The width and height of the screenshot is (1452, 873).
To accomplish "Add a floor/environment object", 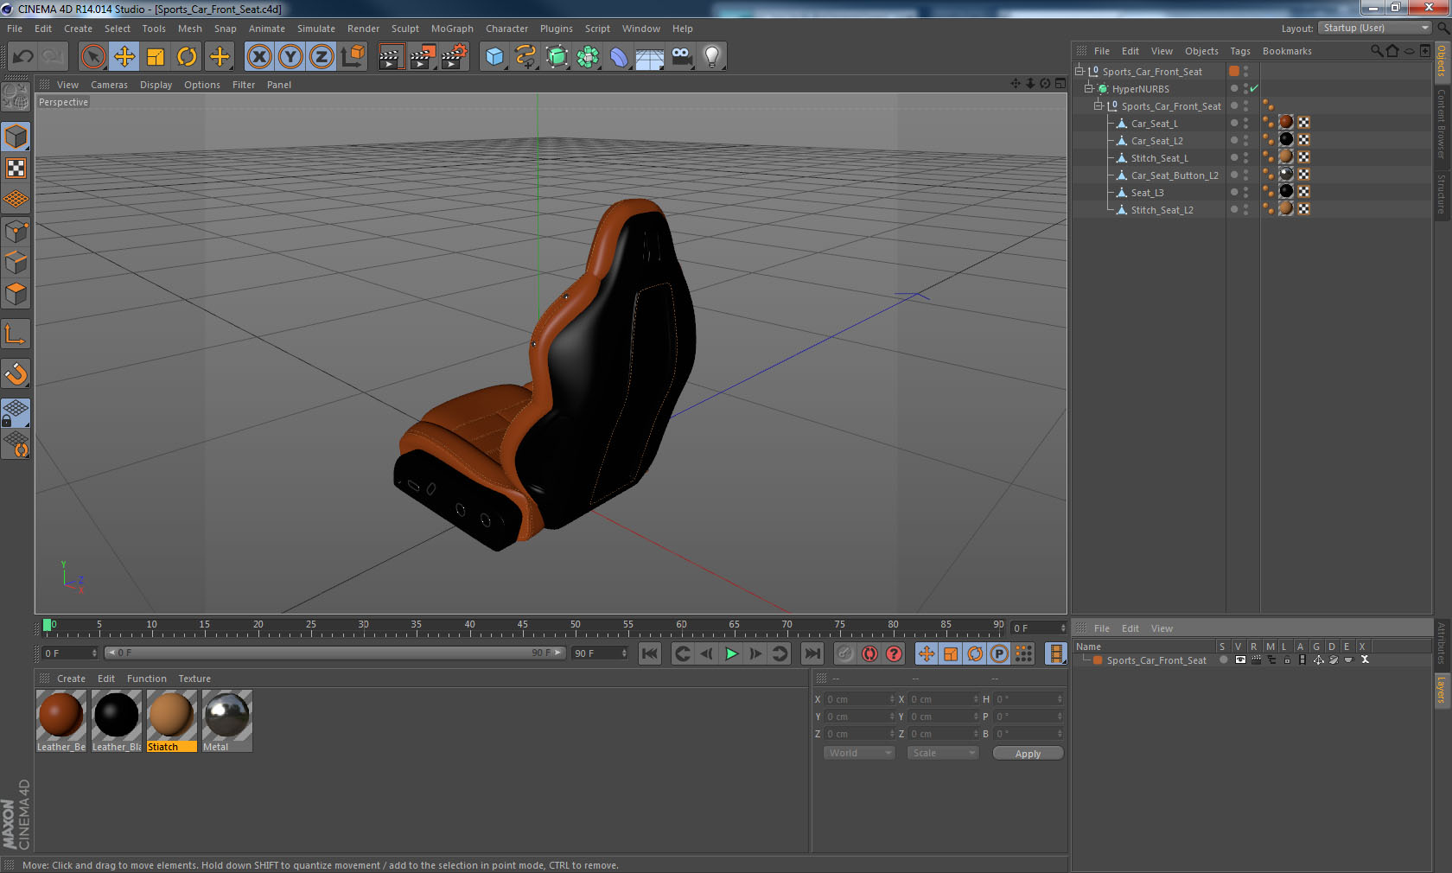I will pos(649,57).
